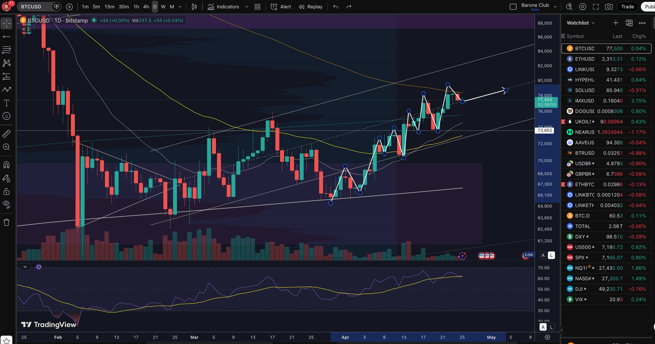Switch to the 4h timeframe

(x=146, y=7)
